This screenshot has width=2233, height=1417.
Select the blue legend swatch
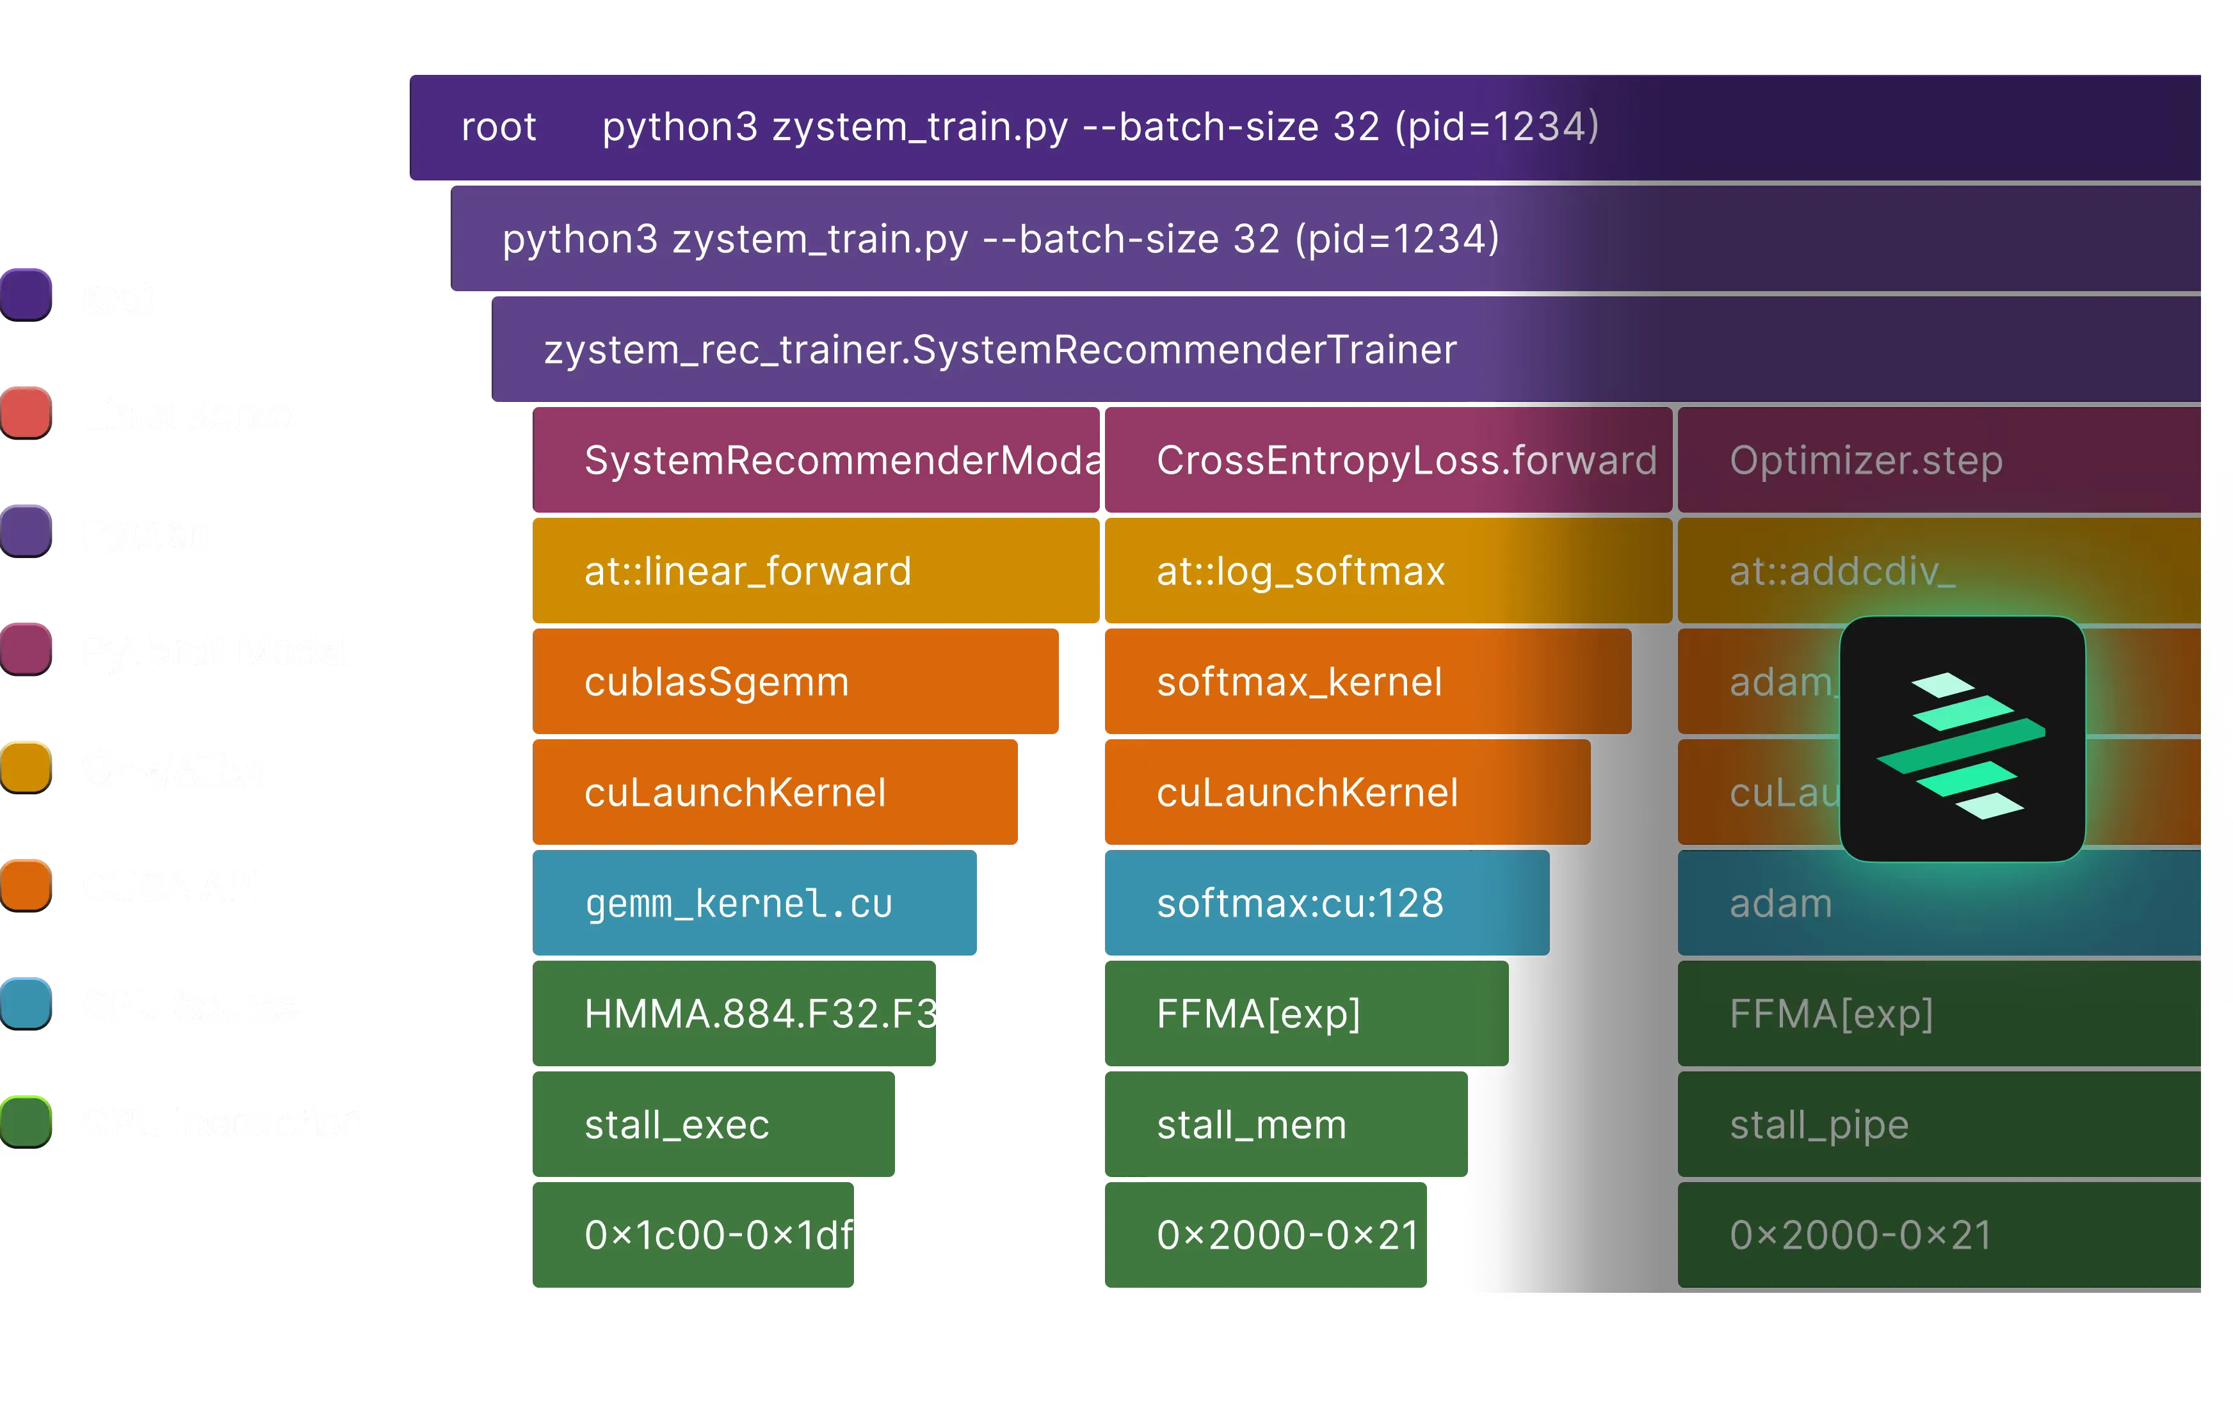click(x=26, y=1004)
